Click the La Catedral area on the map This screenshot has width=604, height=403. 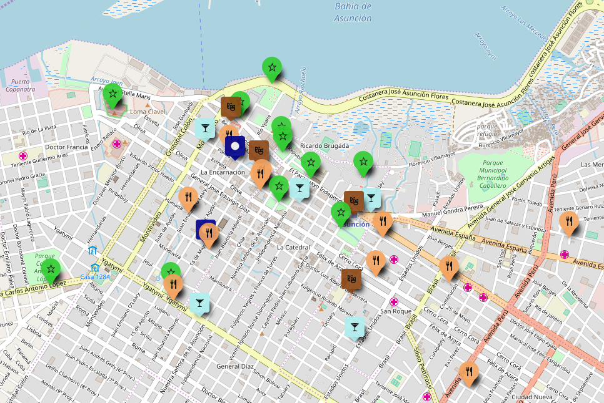pyautogui.click(x=293, y=248)
